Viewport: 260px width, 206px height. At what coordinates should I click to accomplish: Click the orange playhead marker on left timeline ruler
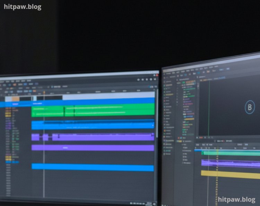tap(44, 92)
